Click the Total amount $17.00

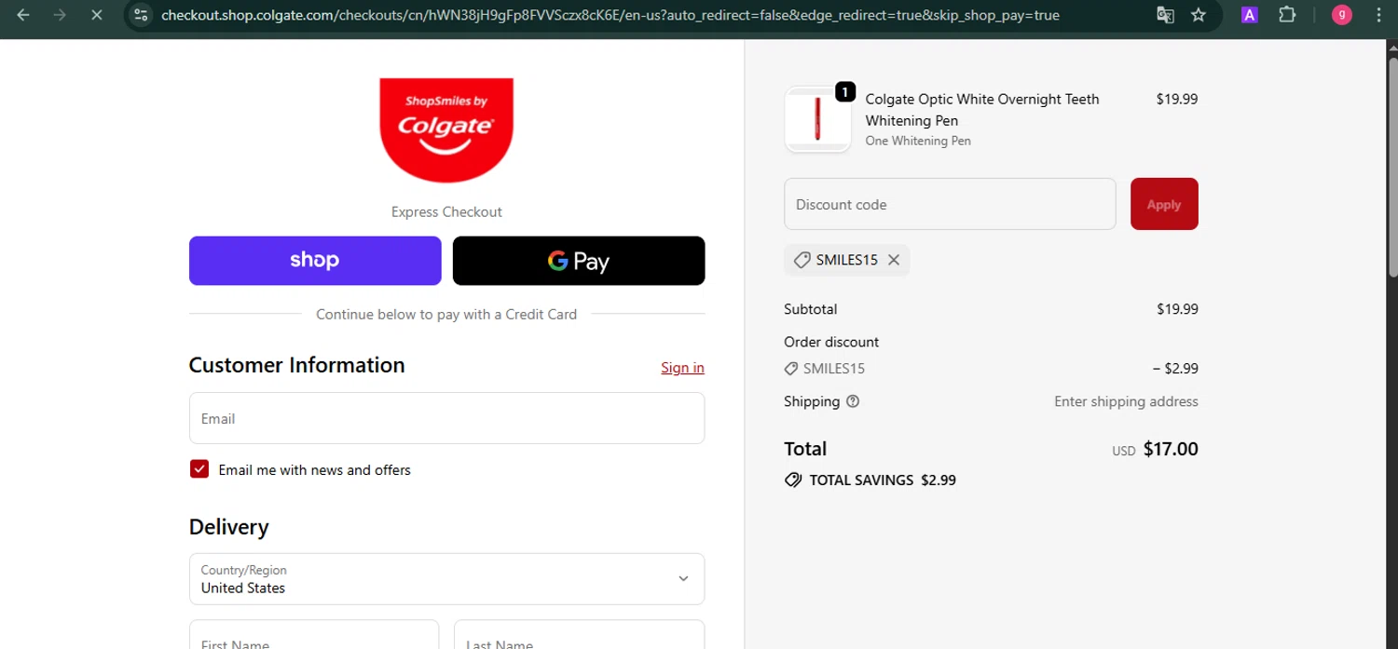1171,449
